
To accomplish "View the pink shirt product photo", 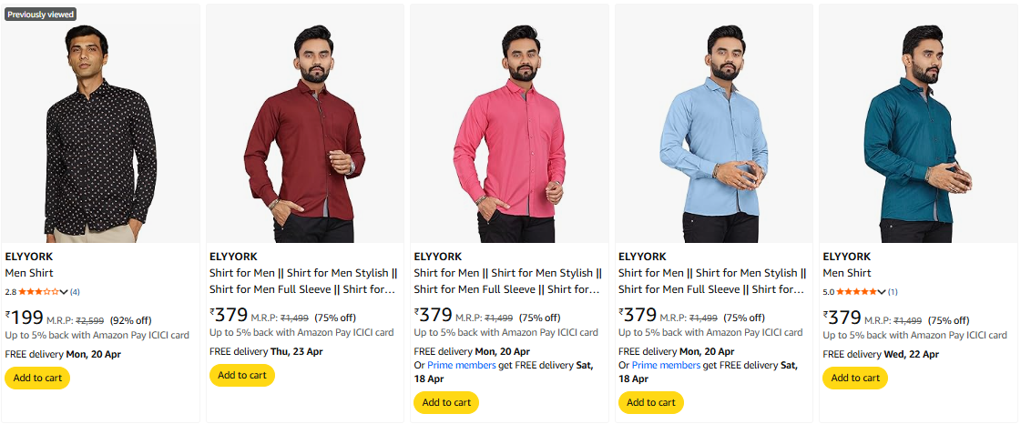I will 509,132.
